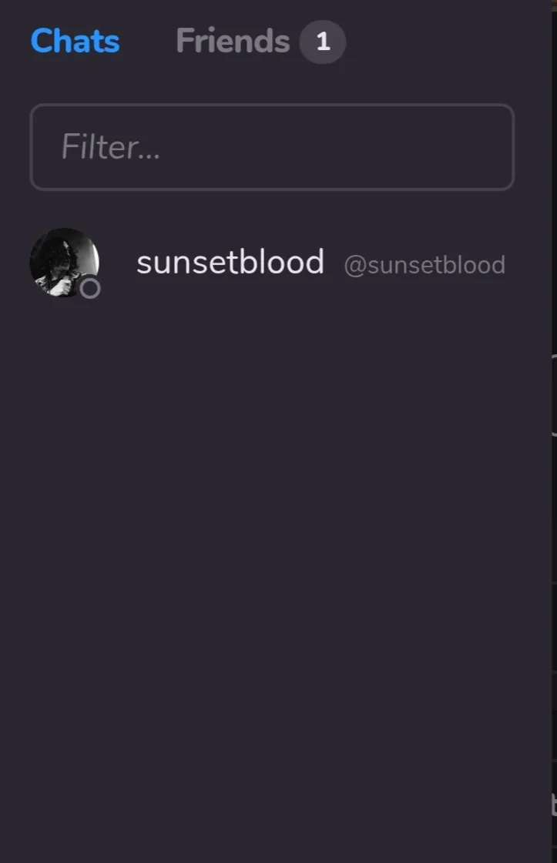Click the "Filter..." placeholder text
Viewport: 557px width, 863px height.
click(111, 147)
